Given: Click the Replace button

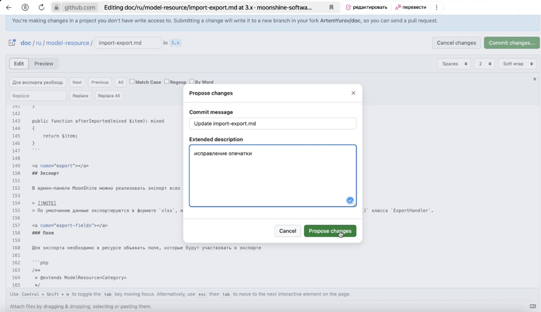Looking at the screenshot, I should tap(80, 95).
